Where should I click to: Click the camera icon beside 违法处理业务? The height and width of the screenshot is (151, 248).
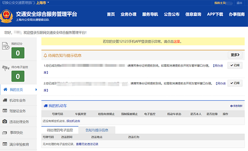[x=5, y=122]
